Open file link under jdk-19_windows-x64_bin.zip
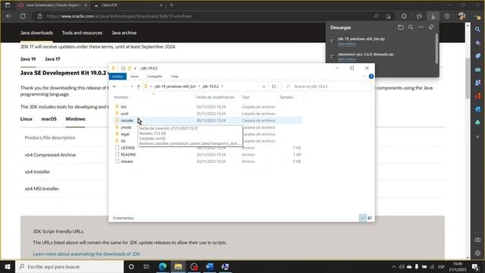The height and width of the screenshot is (273, 485). pos(347,44)
